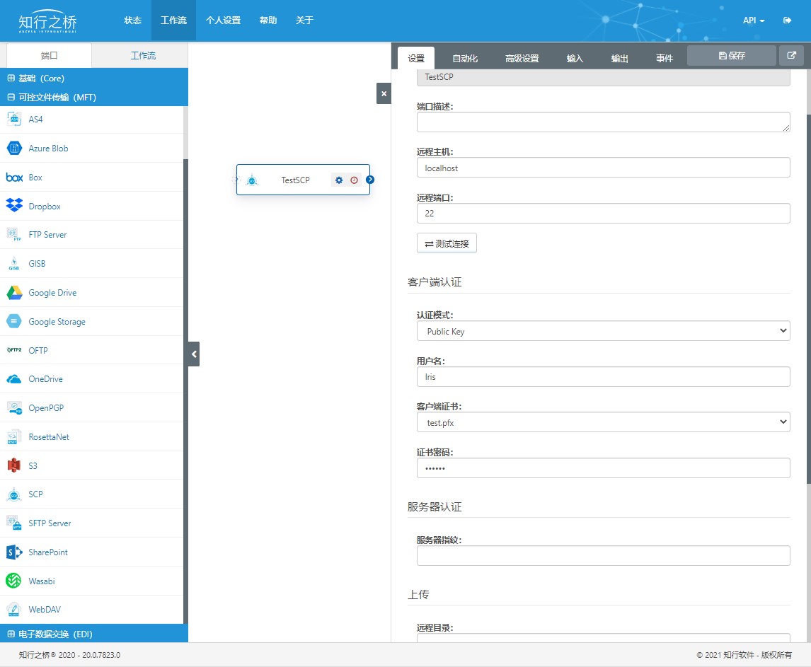Select the SFTP Server connector icon
811x667 pixels.
click(14, 523)
